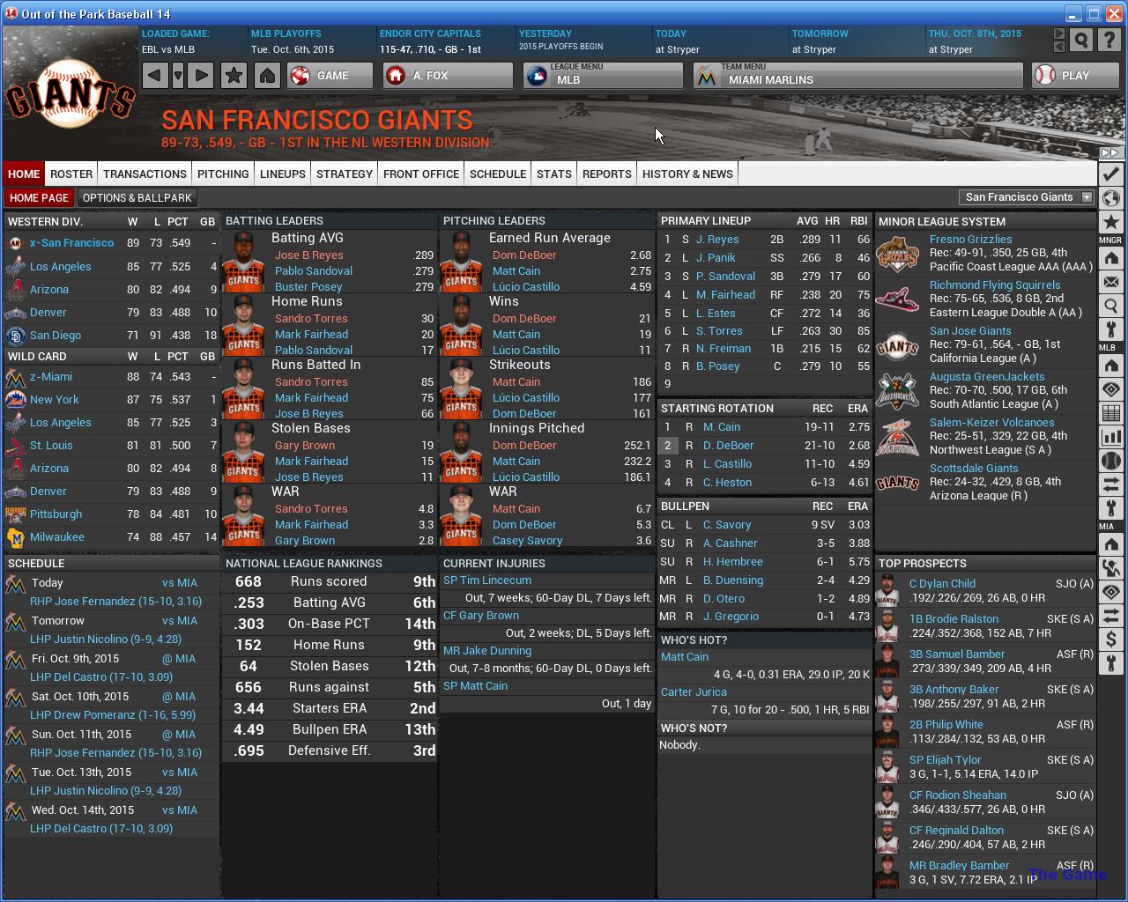Click the Play button
The width and height of the screenshot is (1128, 902).
point(1076,76)
